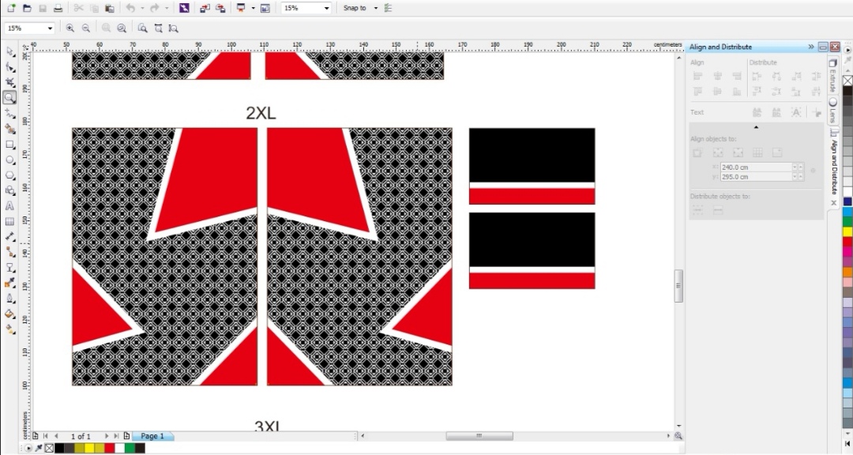Screen dimensions: 853x455
Task: Click the X coordinate field showing 240.0 cm
Action: [x=755, y=167]
